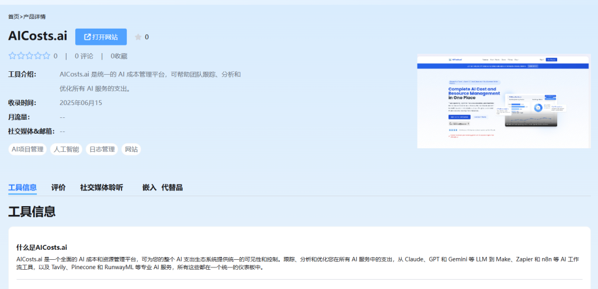
Task: Switch to the 代替品 tab
Action: click(x=172, y=187)
